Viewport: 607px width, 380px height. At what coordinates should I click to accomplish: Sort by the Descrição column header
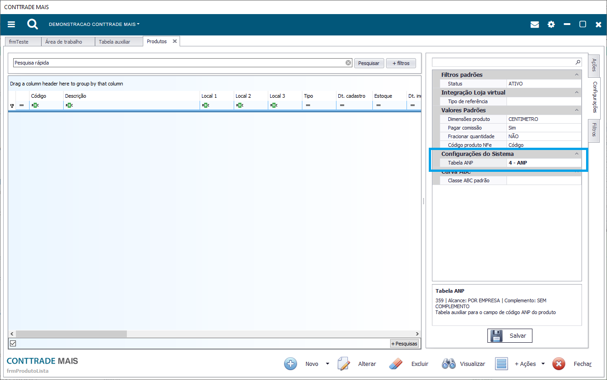point(132,96)
